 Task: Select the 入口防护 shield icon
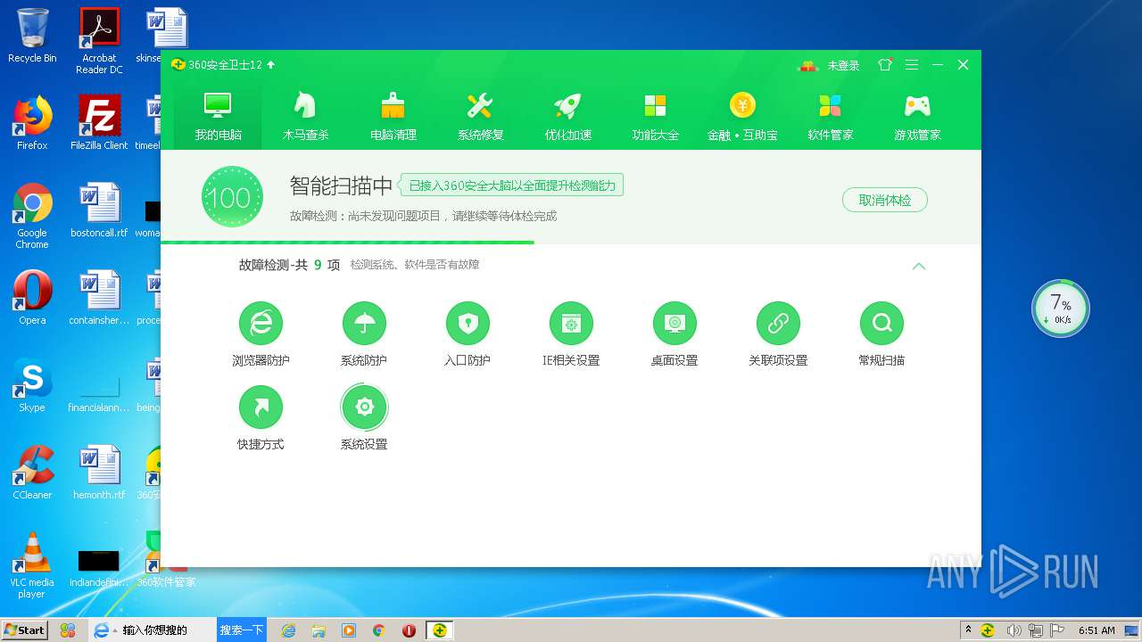(x=468, y=323)
